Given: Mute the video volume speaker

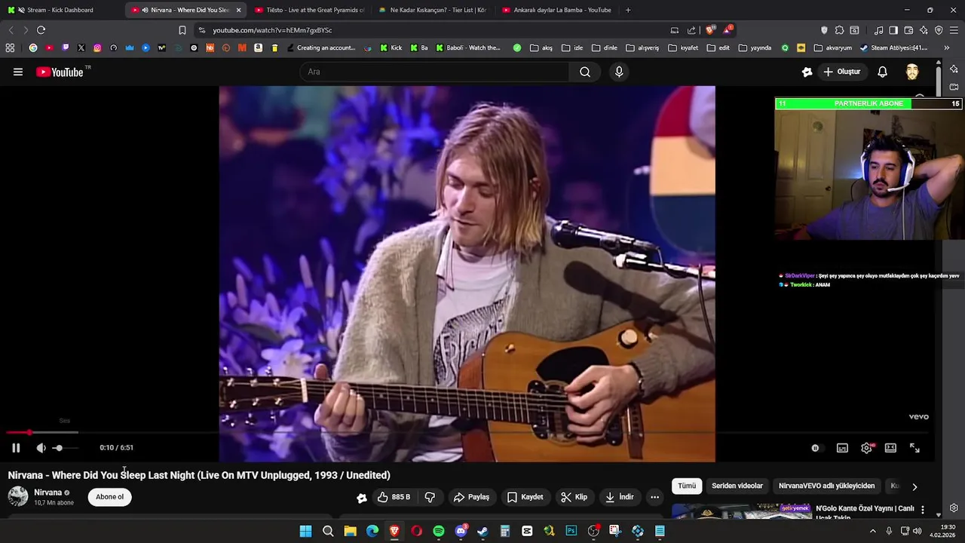Looking at the screenshot, I should pos(41,448).
